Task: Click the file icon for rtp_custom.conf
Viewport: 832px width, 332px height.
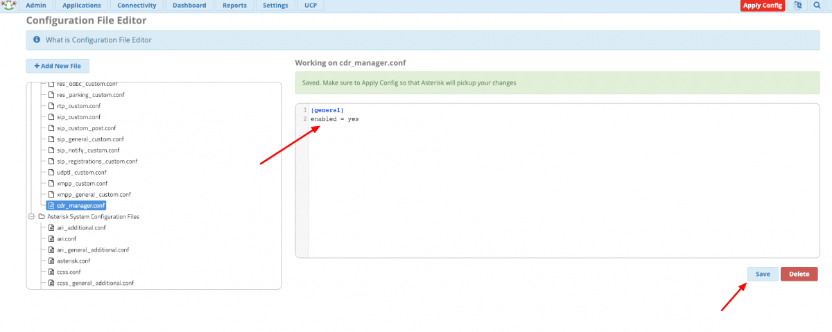Action: coord(51,106)
